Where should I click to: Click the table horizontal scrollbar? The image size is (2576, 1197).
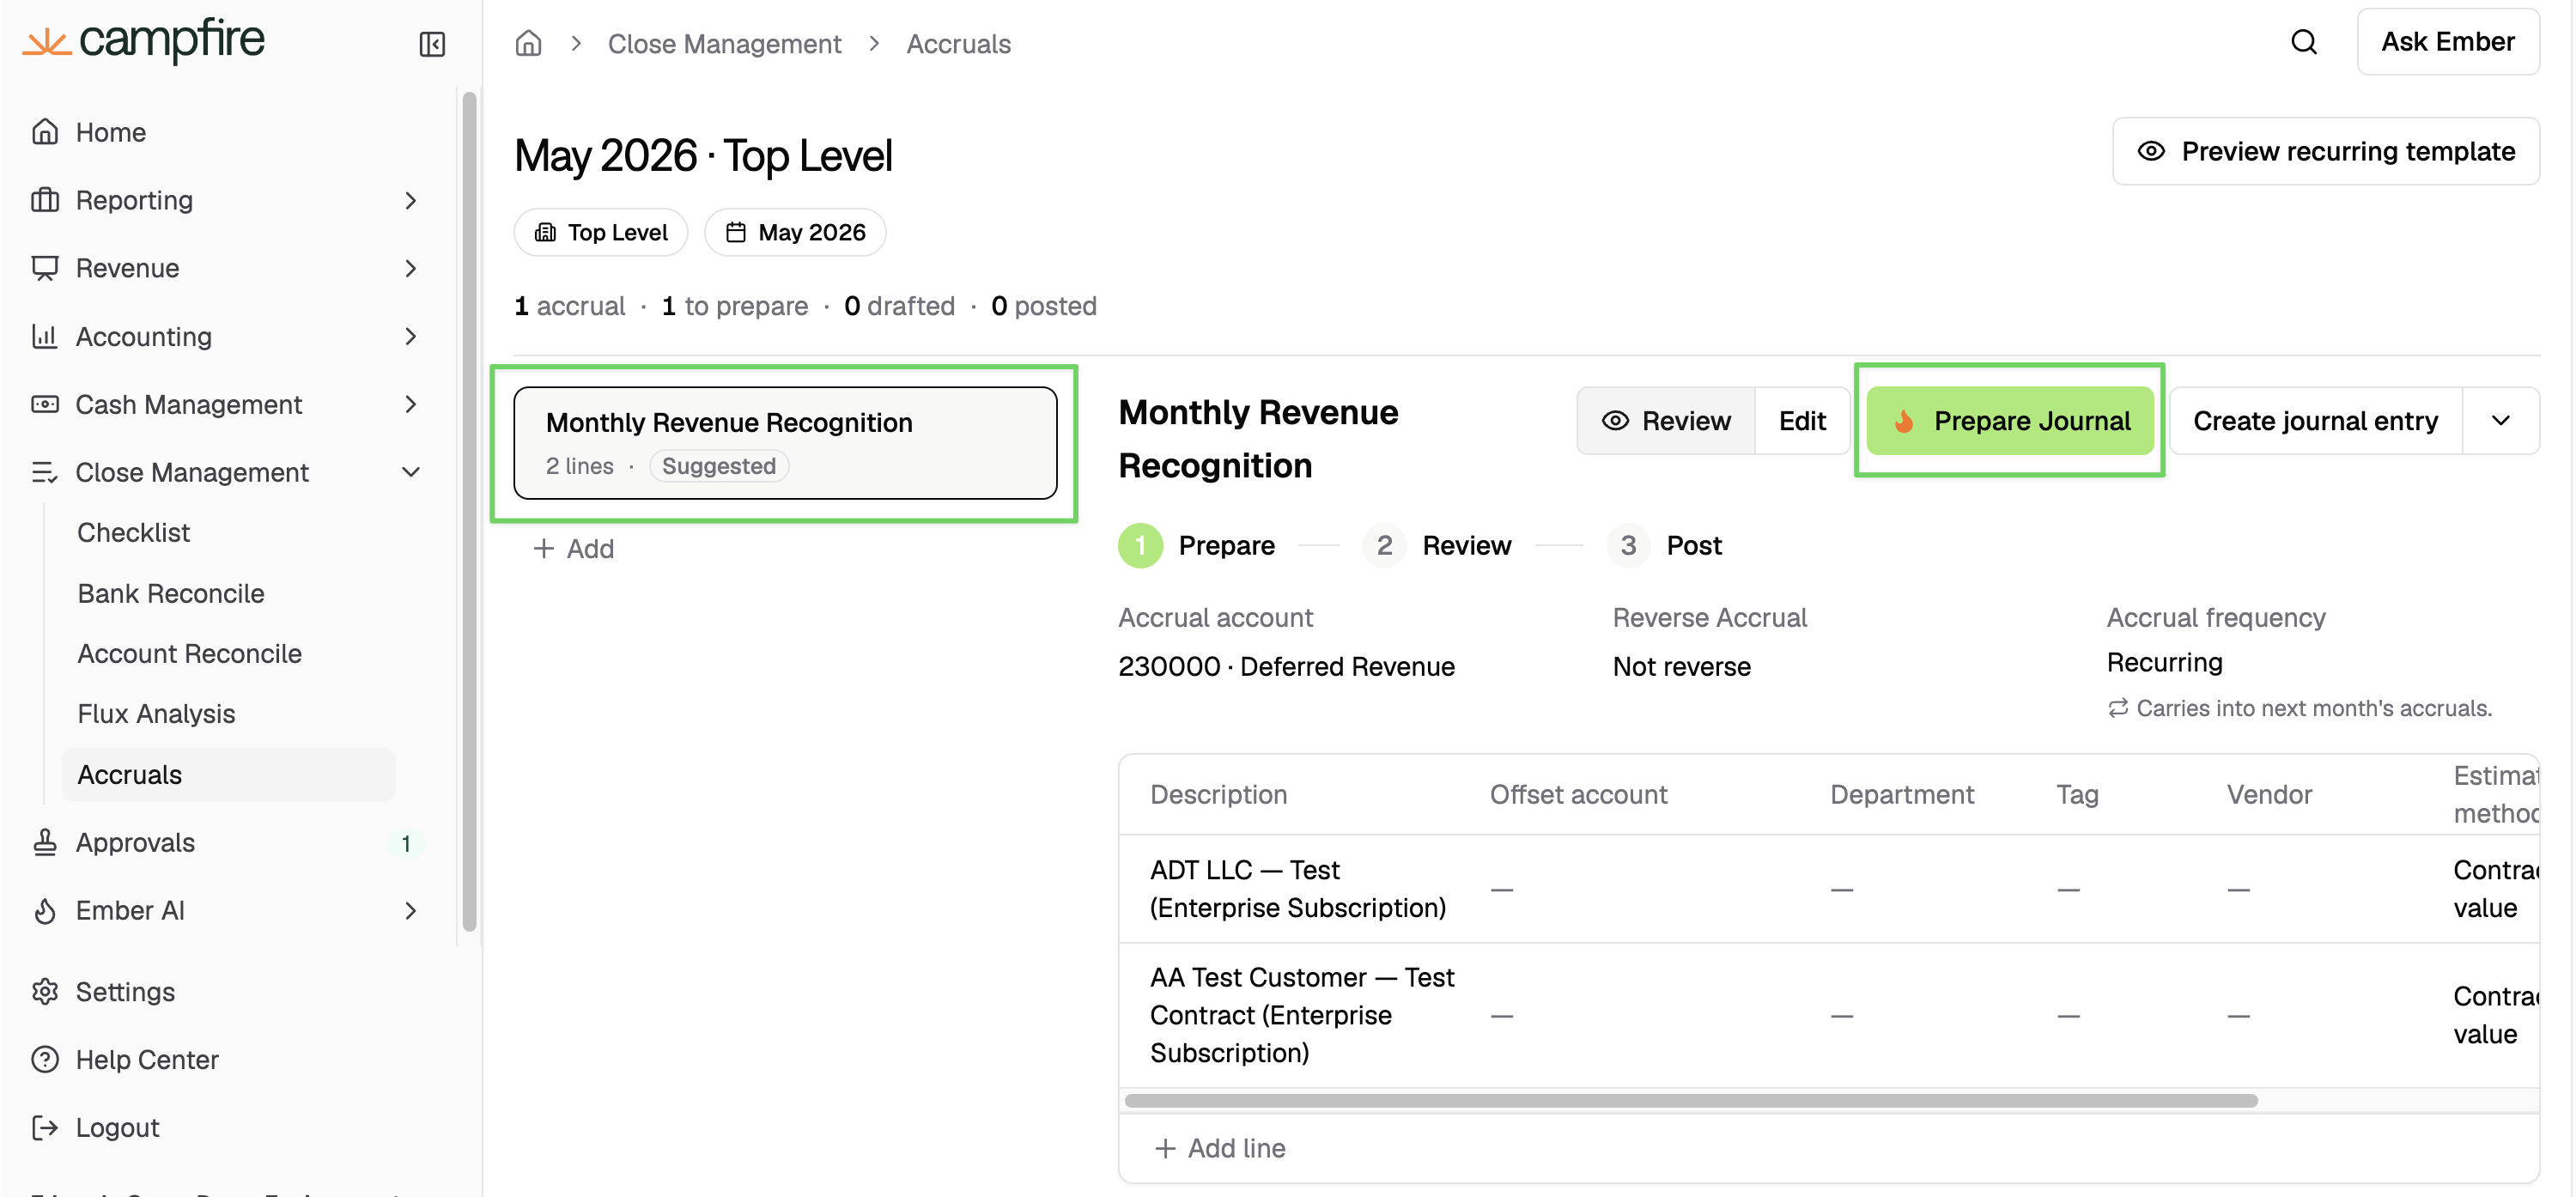point(1690,1100)
